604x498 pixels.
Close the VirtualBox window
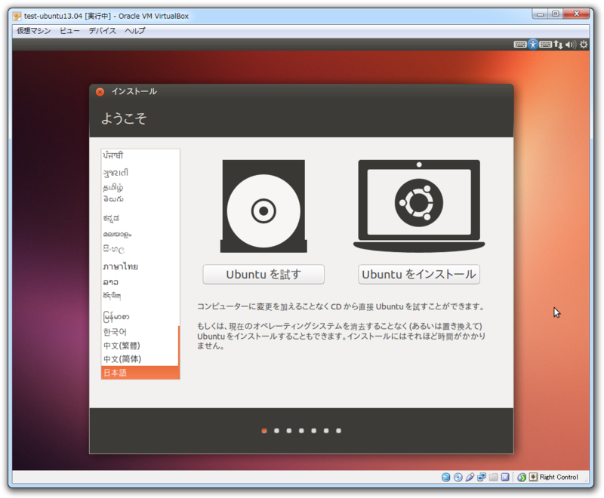tap(576, 14)
